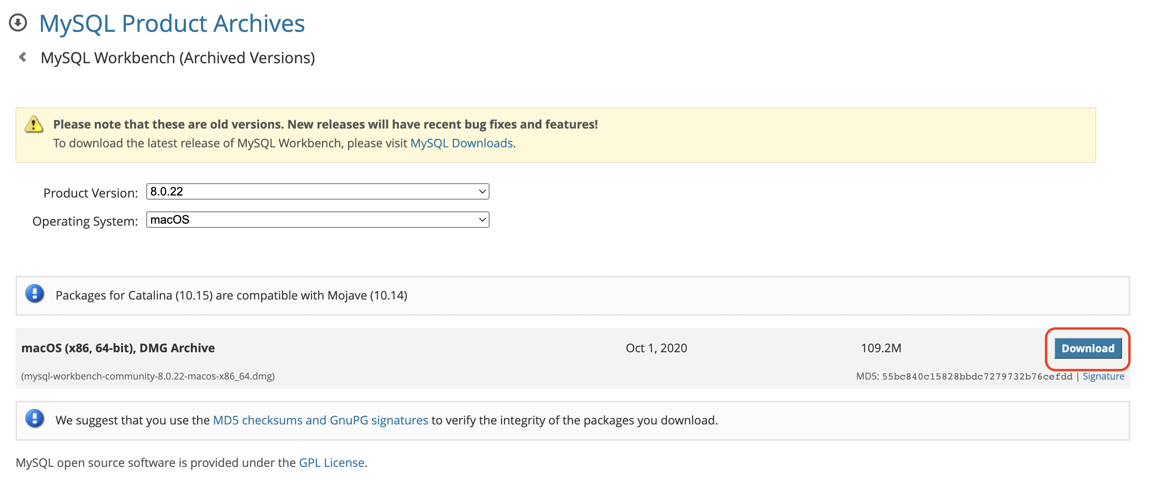Open the Product Version dropdown

point(317,191)
